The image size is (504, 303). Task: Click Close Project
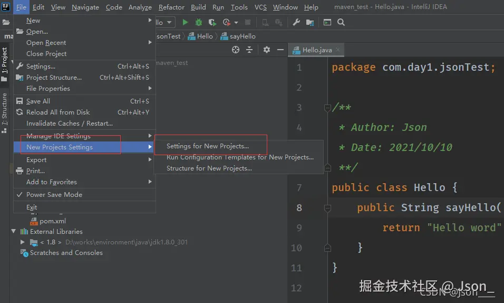point(84,53)
